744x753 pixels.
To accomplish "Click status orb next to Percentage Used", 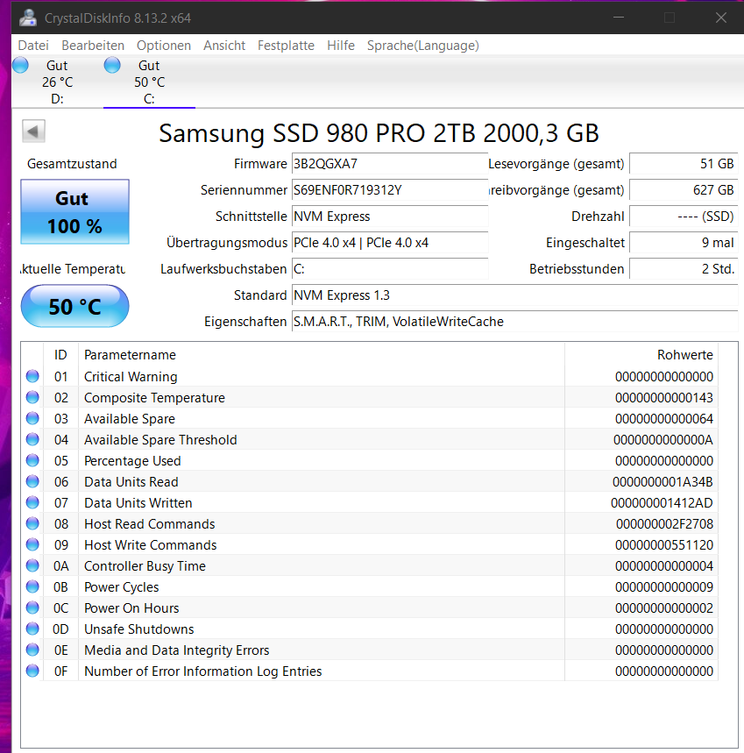I will (32, 460).
